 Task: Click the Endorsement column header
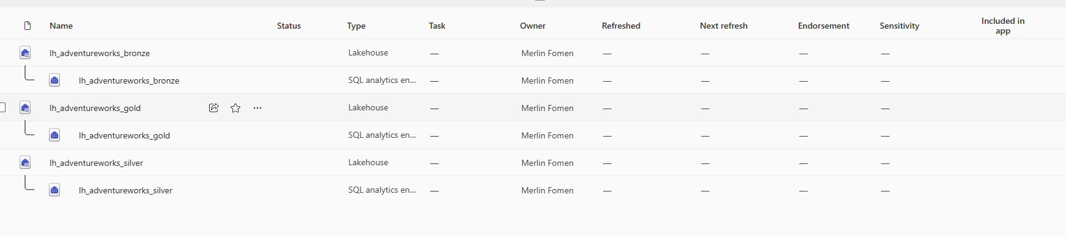[x=823, y=26]
